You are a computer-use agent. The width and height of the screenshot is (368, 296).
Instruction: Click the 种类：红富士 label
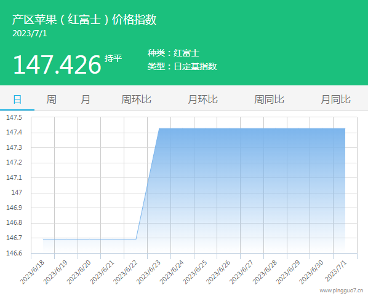coord(174,53)
